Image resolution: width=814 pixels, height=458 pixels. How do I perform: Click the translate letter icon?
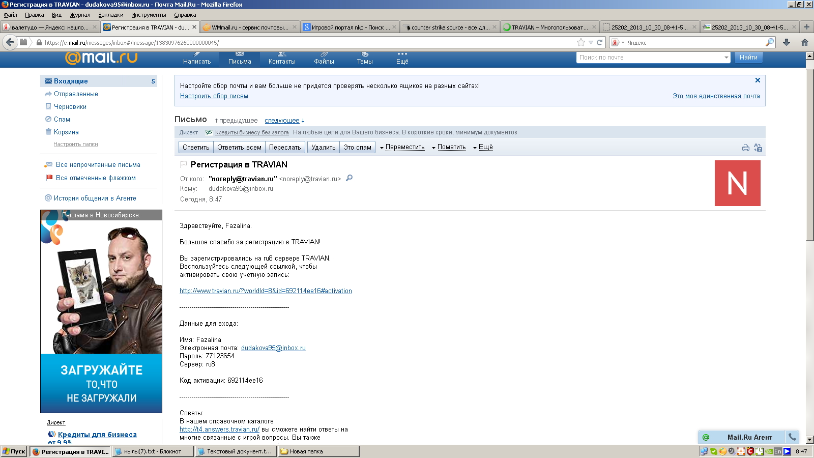758,148
